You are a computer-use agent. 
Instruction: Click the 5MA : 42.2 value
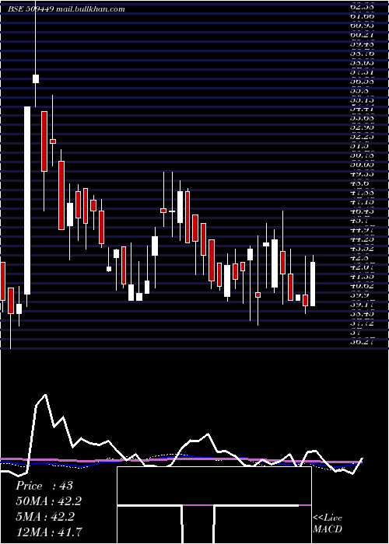[x=45, y=517]
